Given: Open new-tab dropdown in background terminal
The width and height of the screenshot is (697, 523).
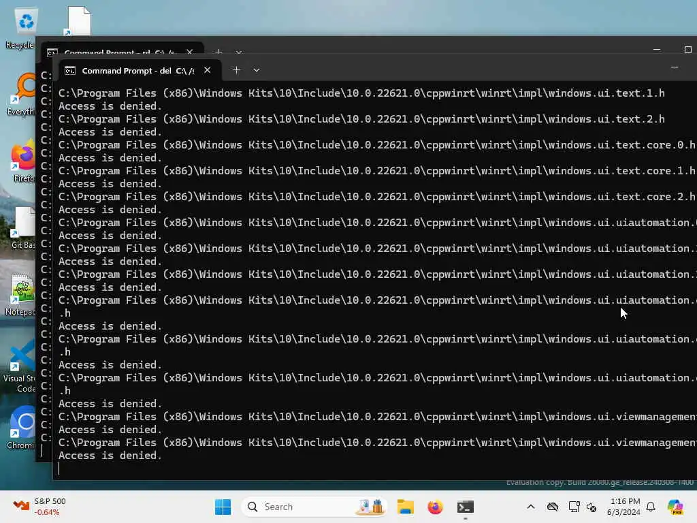Looking at the screenshot, I should [x=239, y=52].
